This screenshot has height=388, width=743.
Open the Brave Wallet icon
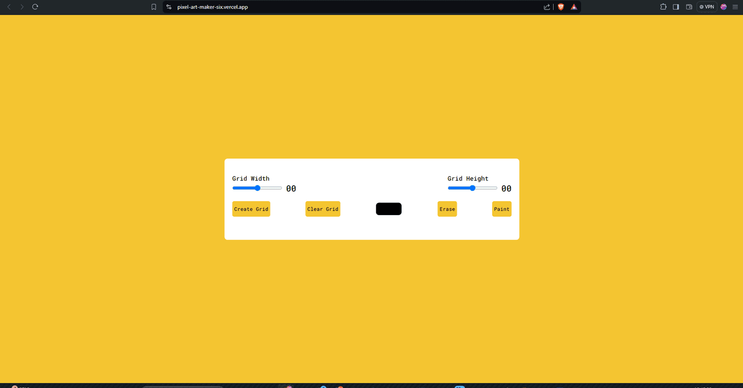click(x=690, y=7)
